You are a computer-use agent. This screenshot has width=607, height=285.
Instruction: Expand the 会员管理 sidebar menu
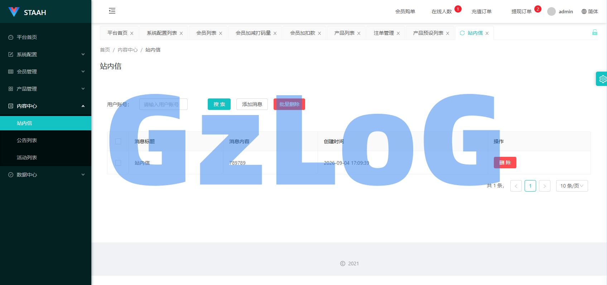46,72
